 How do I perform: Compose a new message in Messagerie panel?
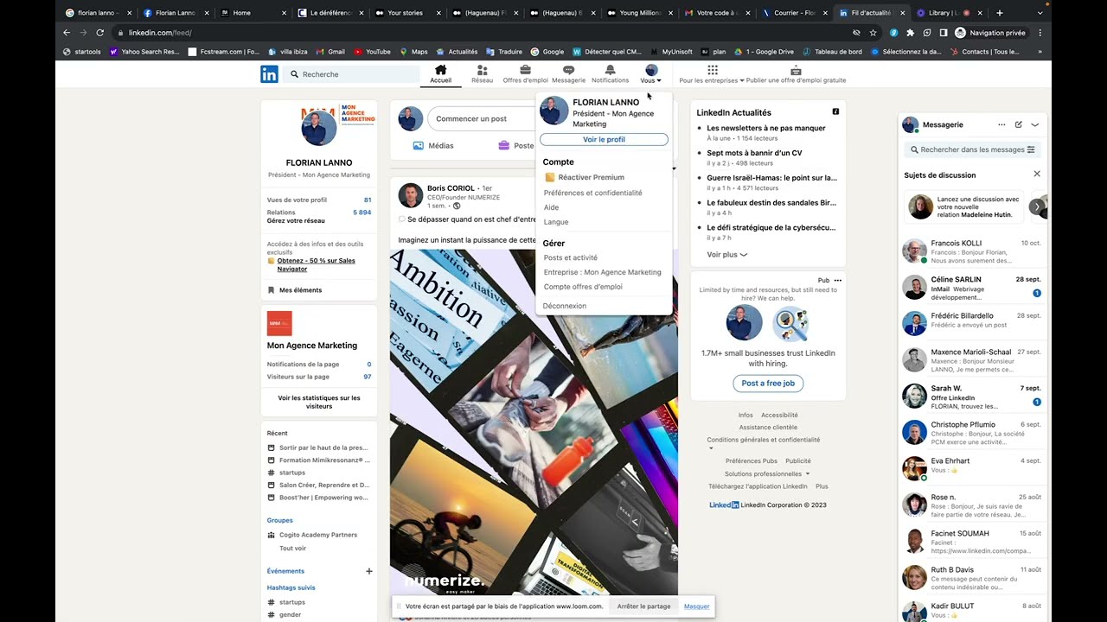click(x=1019, y=124)
